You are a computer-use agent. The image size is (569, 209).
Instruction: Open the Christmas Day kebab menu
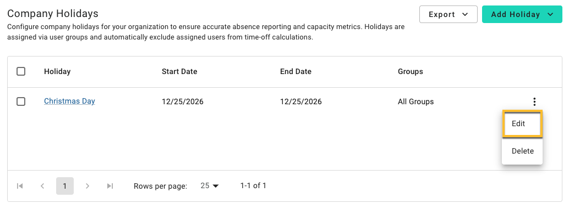pyautogui.click(x=534, y=101)
